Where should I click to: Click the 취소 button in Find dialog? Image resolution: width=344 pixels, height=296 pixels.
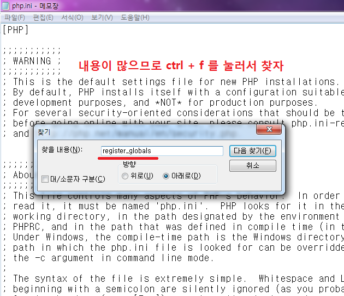(252, 165)
